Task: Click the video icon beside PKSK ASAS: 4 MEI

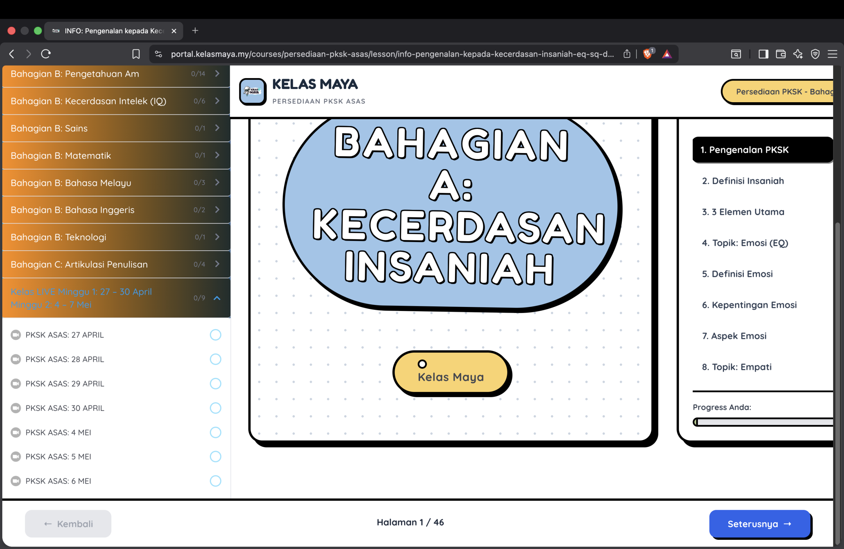Action: (15, 432)
